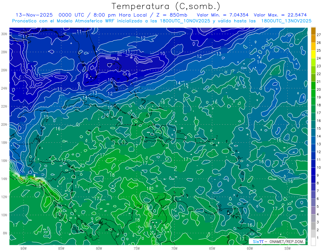Select 'Valor Min. = 7.04354' text
The image size is (326, 252).
(223, 15)
